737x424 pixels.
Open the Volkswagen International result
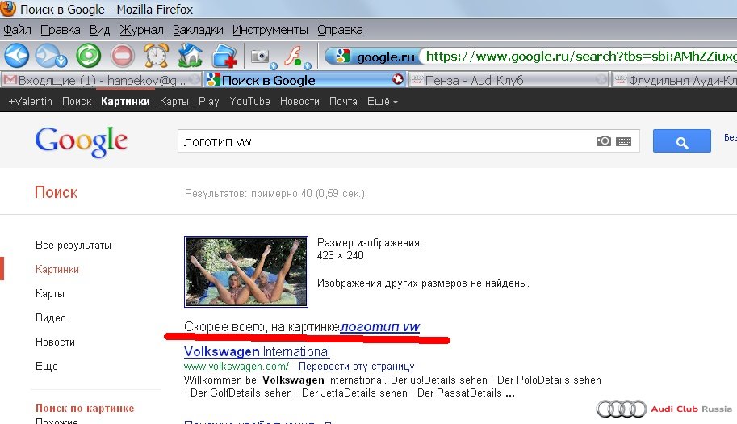pos(257,351)
